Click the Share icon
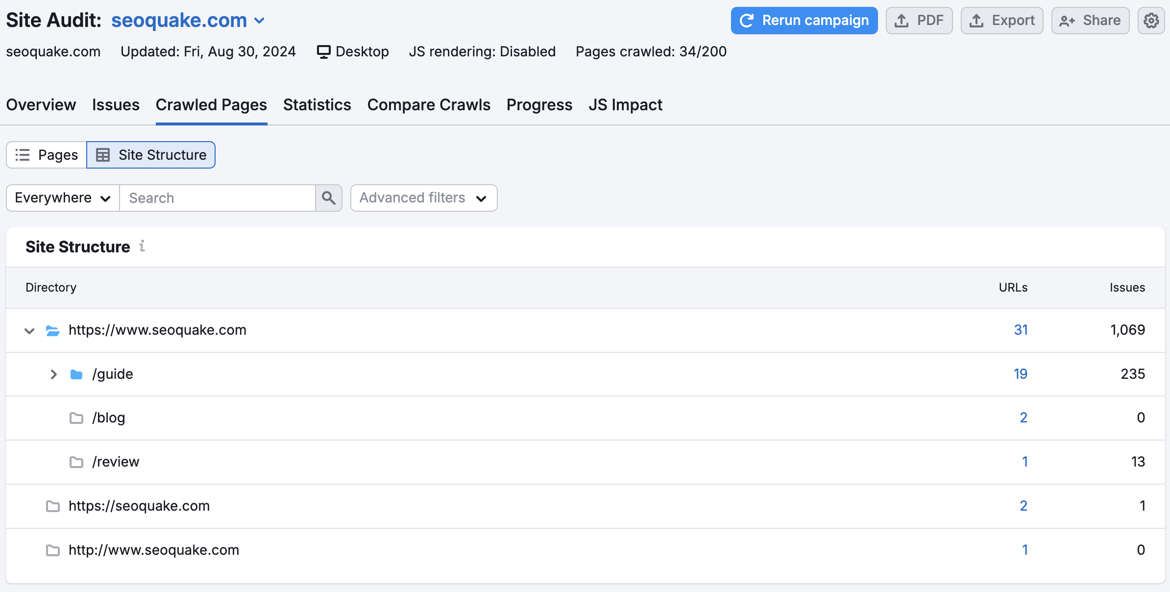This screenshot has height=592, width=1170. click(1066, 20)
